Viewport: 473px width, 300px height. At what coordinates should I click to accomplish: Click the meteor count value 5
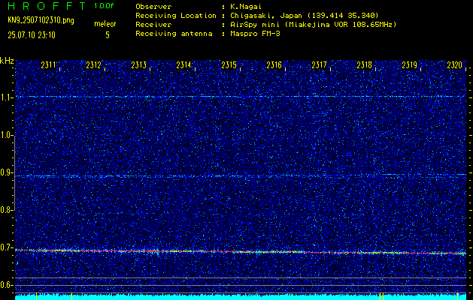coord(108,35)
